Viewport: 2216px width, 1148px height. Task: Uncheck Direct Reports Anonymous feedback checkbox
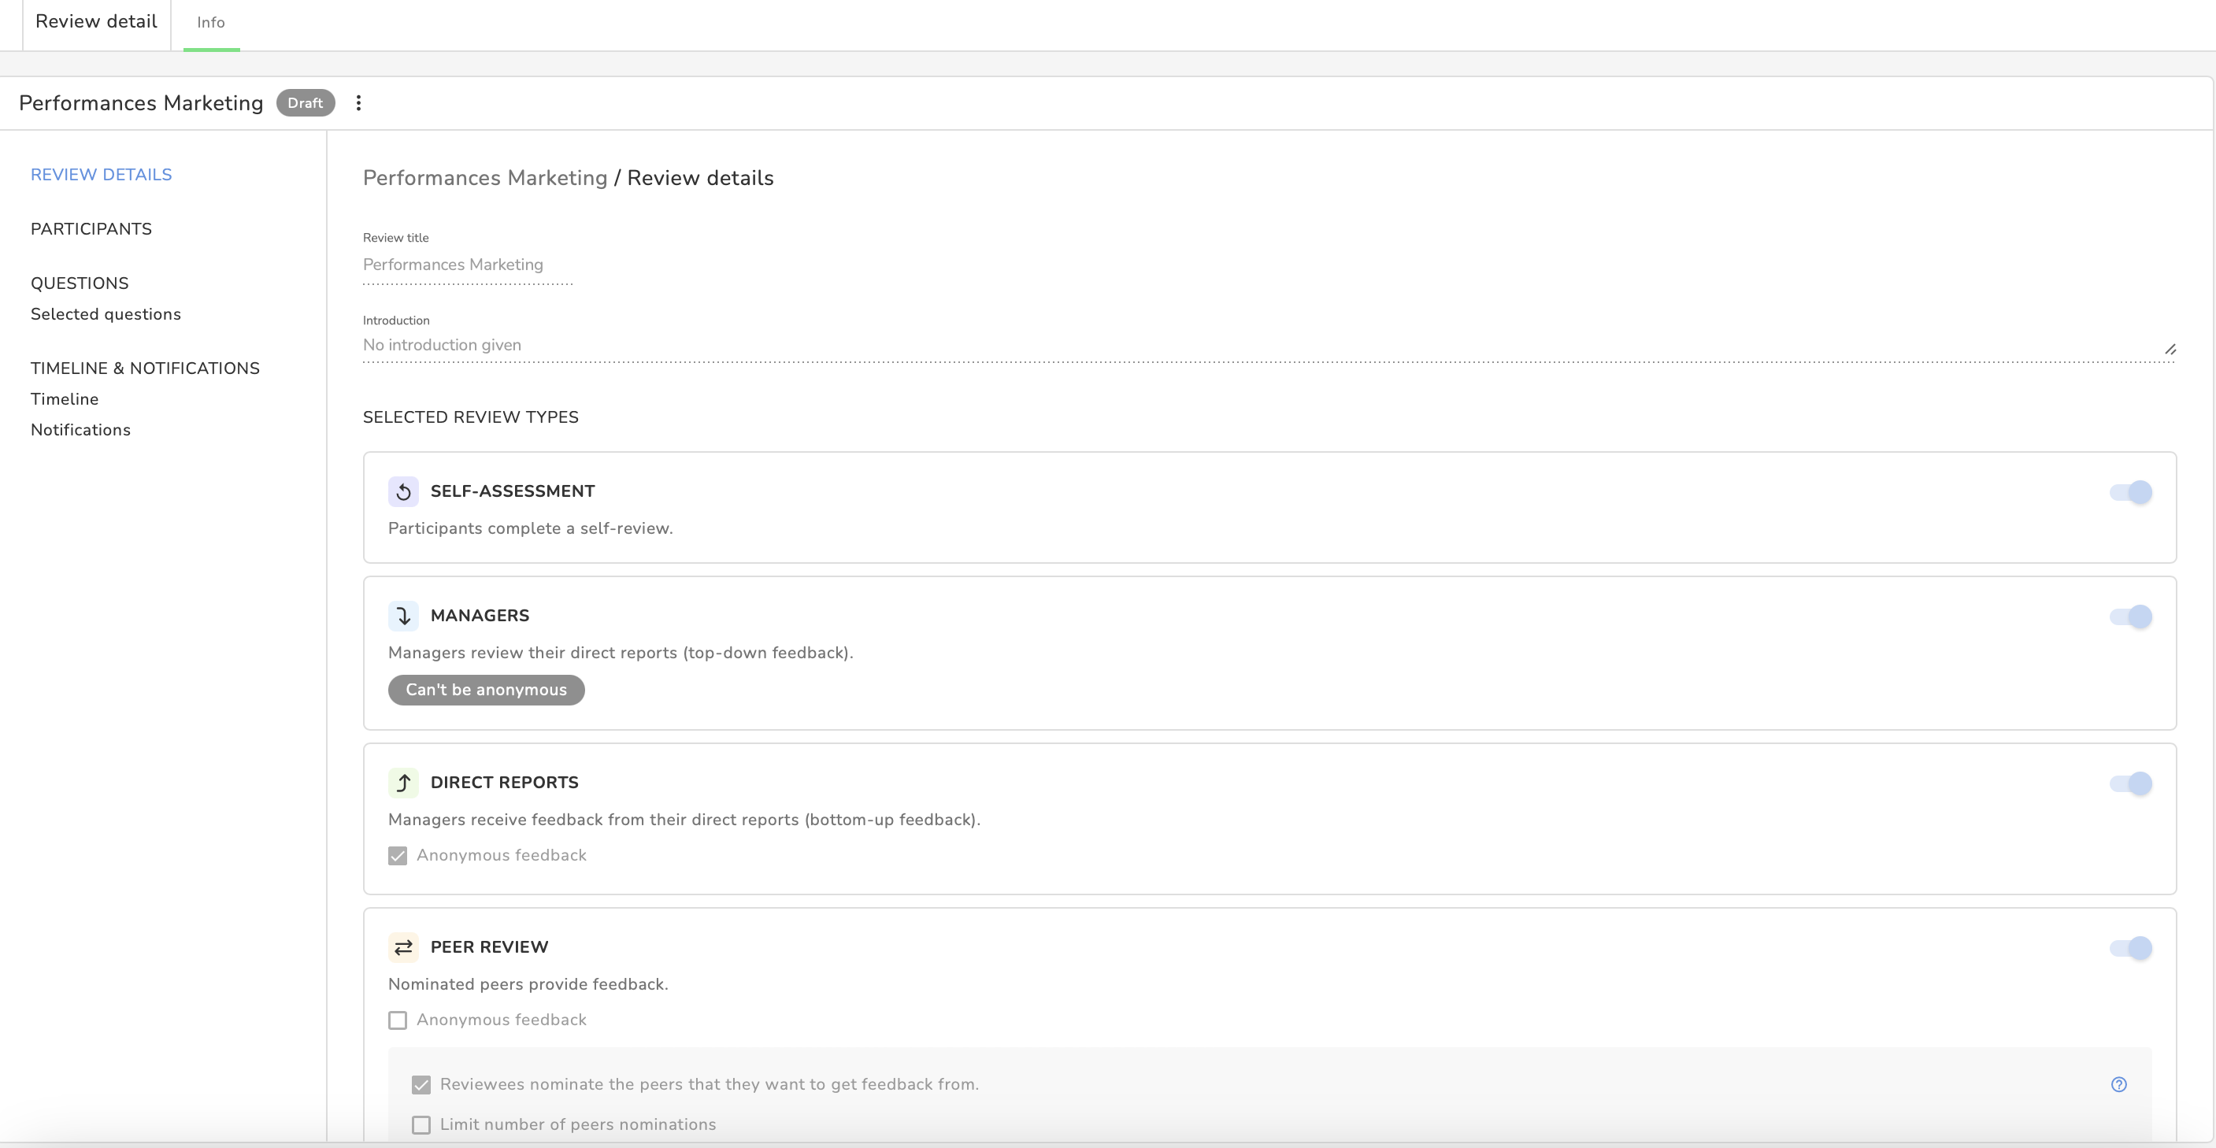[x=398, y=856]
